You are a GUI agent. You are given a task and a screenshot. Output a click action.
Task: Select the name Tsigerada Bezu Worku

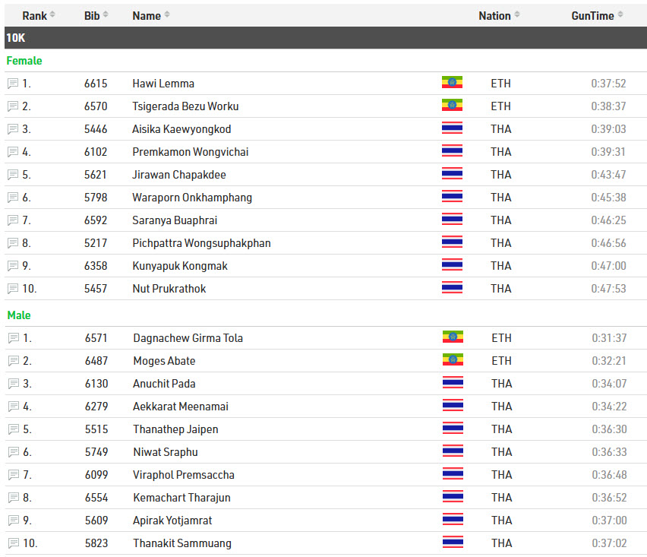coord(185,106)
